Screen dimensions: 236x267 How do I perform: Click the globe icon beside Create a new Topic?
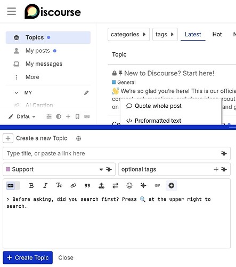click(x=78, y=138)
